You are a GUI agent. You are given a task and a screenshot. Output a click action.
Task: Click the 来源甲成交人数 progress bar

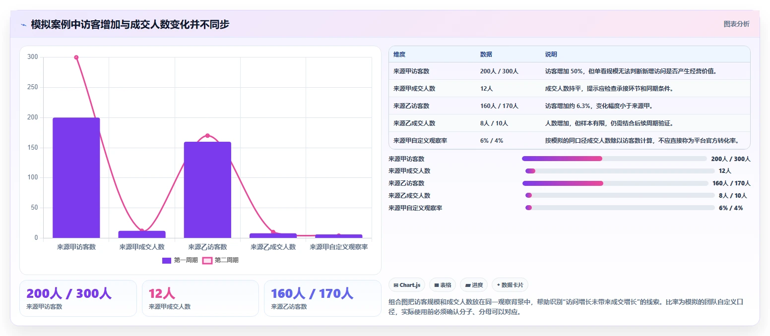pos(620,171)
